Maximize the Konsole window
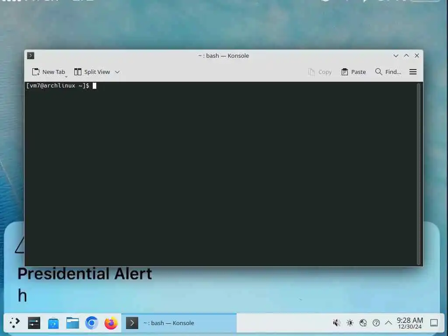Viewport: 448px width, 336px height. pyautogui.click(x=406, y=56)
